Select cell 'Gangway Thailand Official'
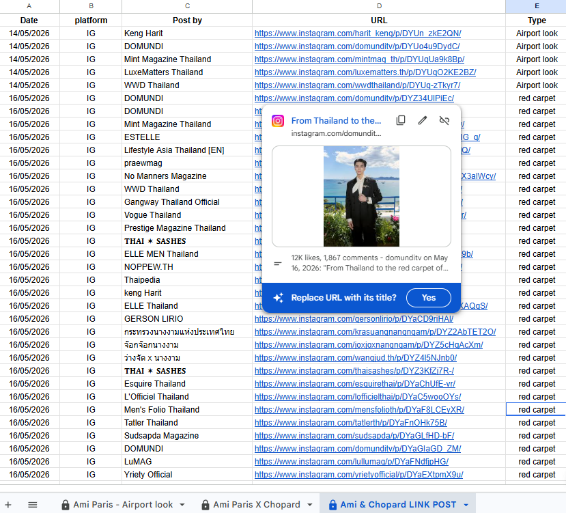 click(187, 202)
